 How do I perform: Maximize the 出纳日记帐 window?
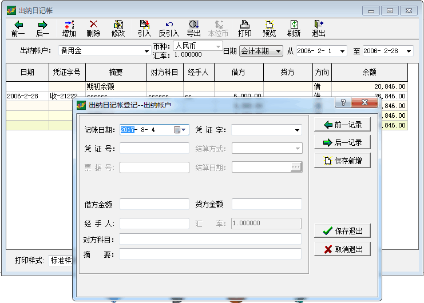(390, 11)
